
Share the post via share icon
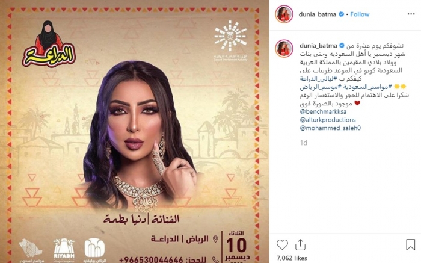coord(300,244)
